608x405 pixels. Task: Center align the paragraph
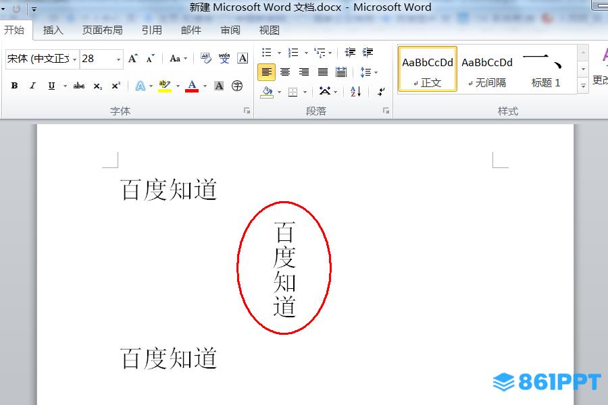click(285, 72)
